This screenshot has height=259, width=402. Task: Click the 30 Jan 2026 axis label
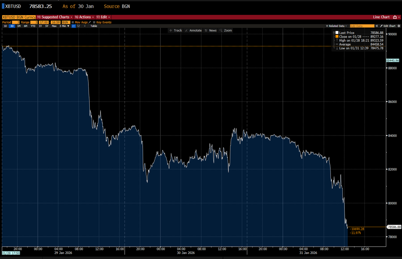[x=186, y=252]
